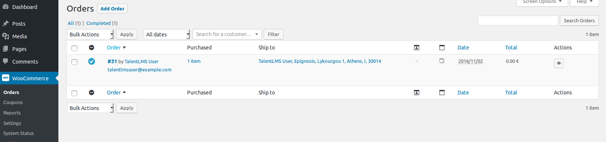Tick the checkbox for order #31
Viewport: 606px width, 142px height.
[x=74, y=62]
